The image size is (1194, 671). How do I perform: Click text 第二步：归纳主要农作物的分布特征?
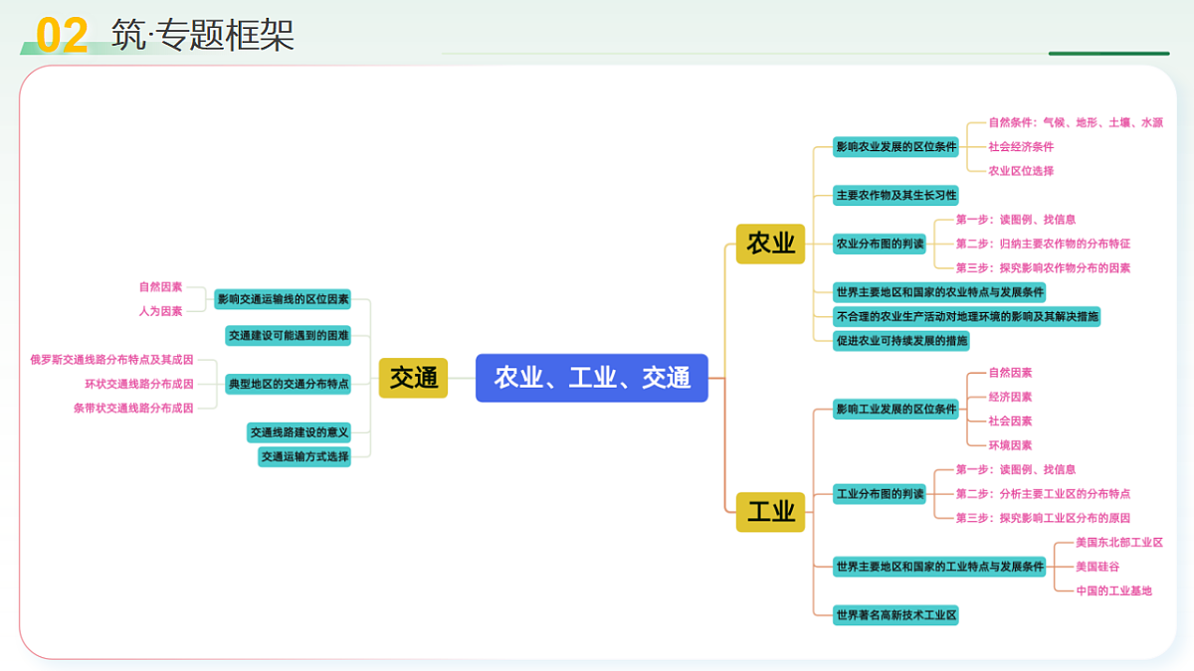tap(1043, 244)
